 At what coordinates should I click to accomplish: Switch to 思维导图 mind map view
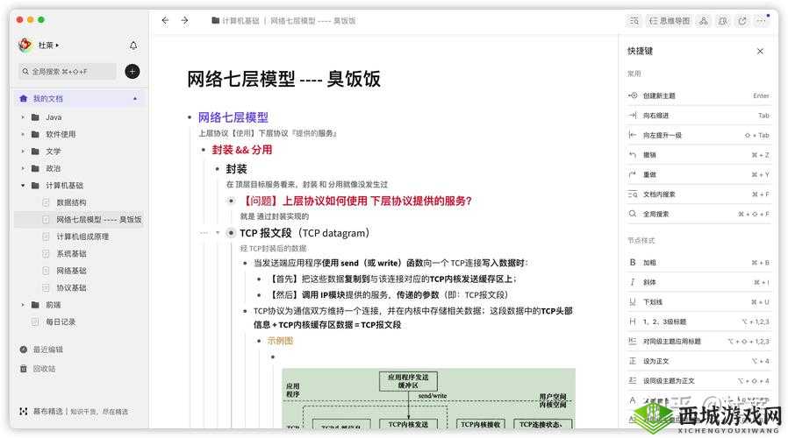point(670,20)
